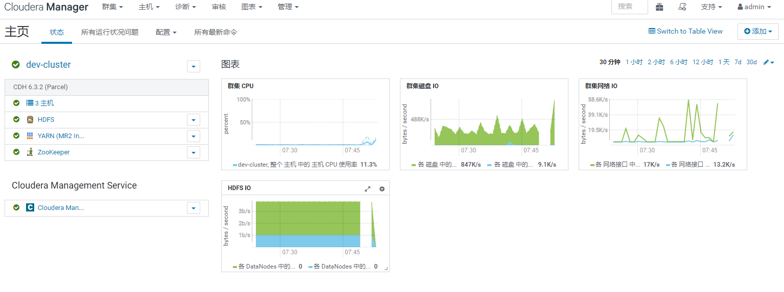This screenshot has width=784, height=292.
Task: Click ZooKeeper green health check icon
Action: (16, 152)
